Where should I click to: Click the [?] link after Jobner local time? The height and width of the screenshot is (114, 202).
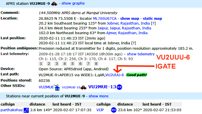[x=134, y=43]
